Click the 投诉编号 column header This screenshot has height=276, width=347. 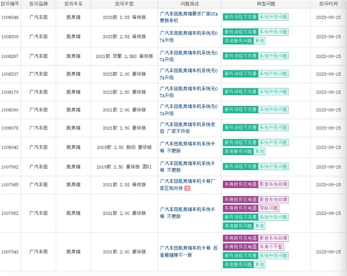pyautogui.click(x=10, y=4)
